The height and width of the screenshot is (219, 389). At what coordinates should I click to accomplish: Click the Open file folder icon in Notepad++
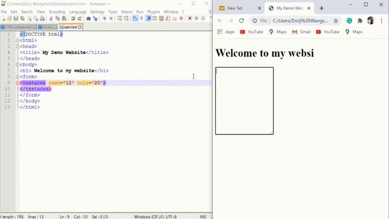coord(10,19)
